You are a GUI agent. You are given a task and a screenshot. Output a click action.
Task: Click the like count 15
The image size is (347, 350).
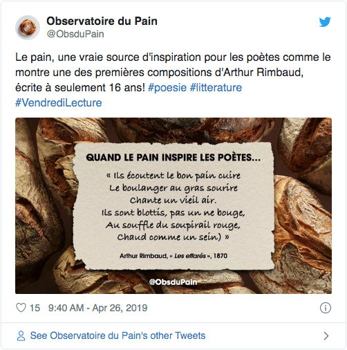(x=35, y=308)
